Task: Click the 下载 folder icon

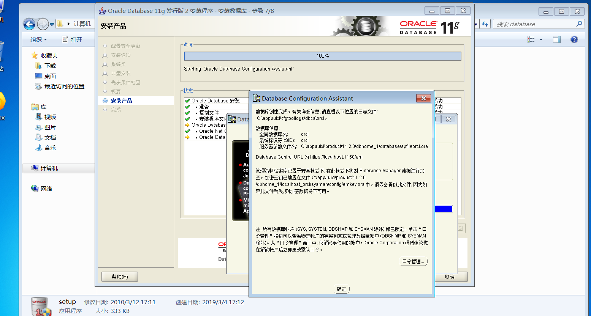Action: click(x=38, y=66)
